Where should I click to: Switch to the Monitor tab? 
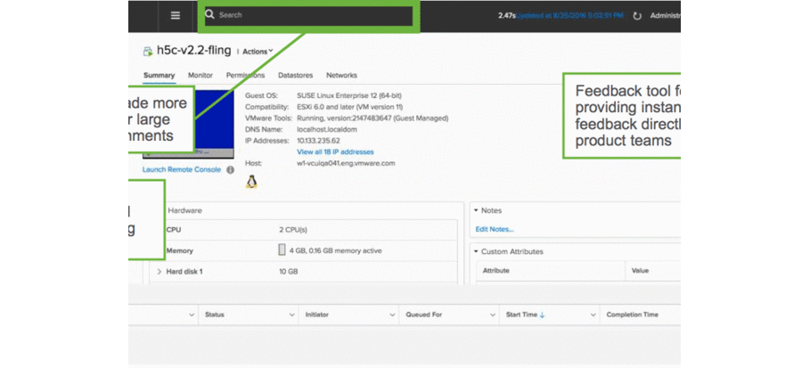point(200,76)
